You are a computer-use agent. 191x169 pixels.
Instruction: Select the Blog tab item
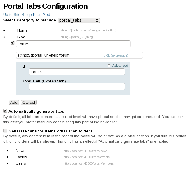pyautogui.click(x=21, y=37)
